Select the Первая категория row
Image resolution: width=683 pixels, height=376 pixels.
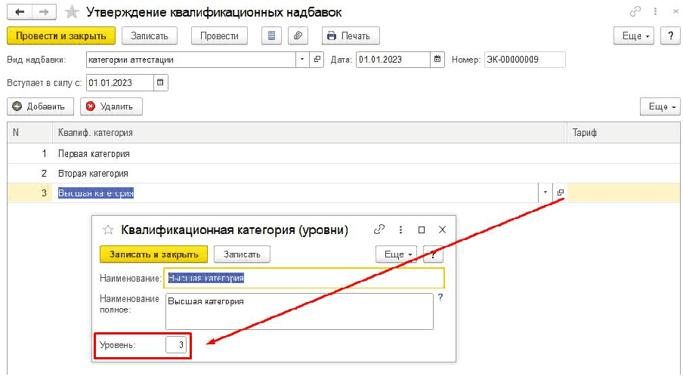tap(344, 153)
